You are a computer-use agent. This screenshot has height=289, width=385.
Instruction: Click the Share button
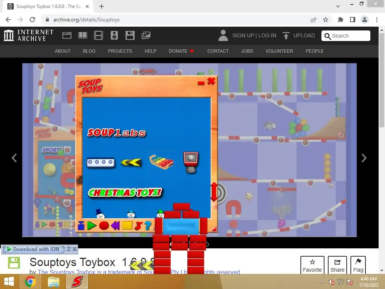pos(337,265)
